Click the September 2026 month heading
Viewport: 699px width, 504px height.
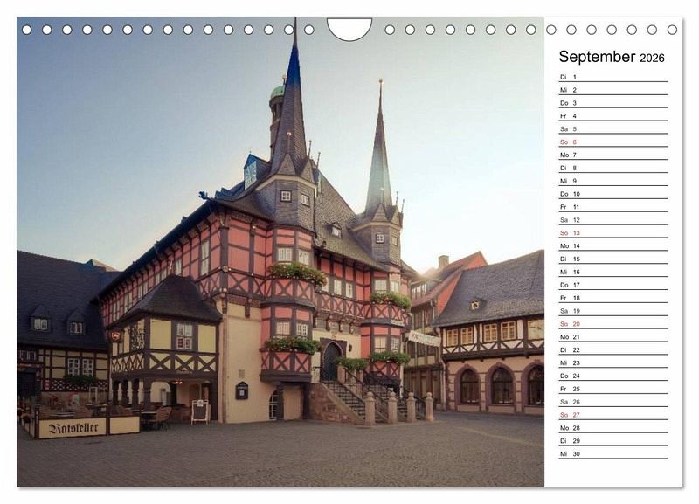pyautogui.click(x=611, y=57)
